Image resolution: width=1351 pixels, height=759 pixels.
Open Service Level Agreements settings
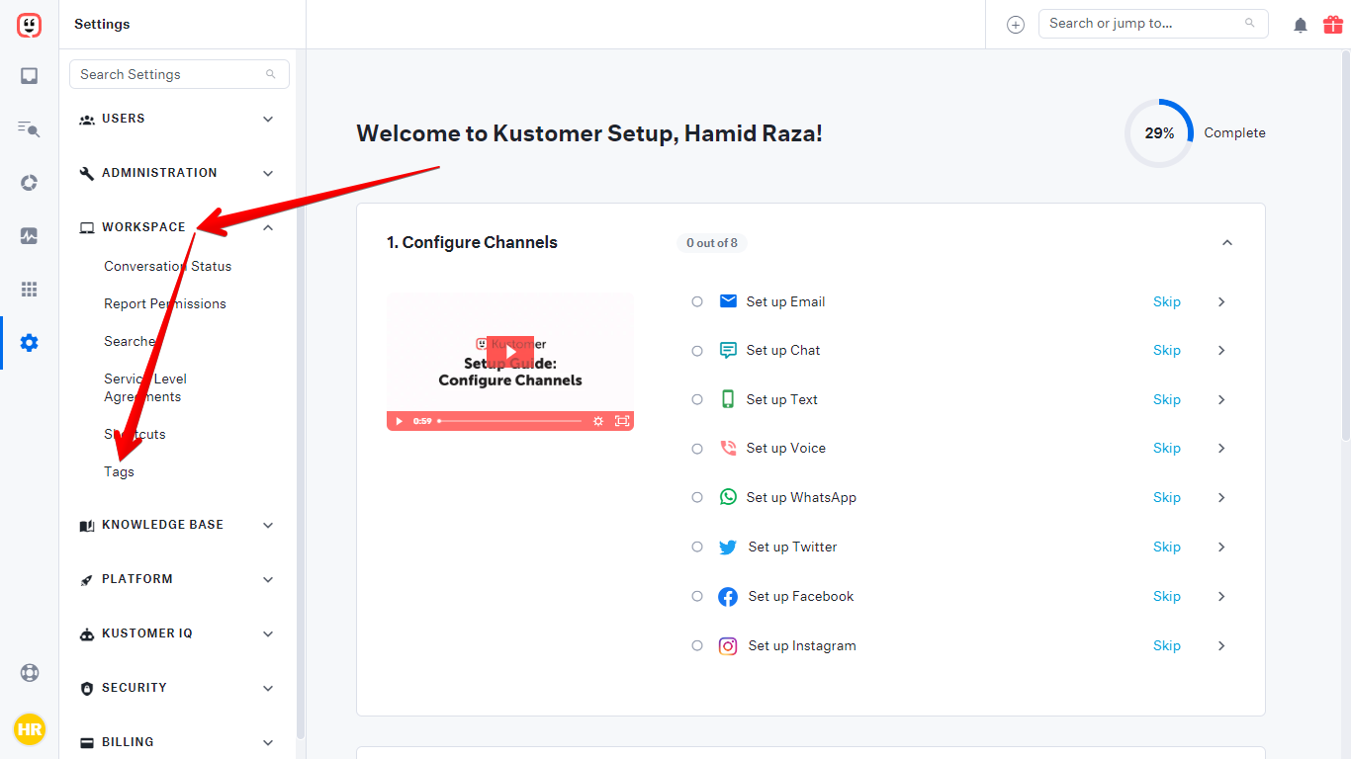[x=145, y=387]
